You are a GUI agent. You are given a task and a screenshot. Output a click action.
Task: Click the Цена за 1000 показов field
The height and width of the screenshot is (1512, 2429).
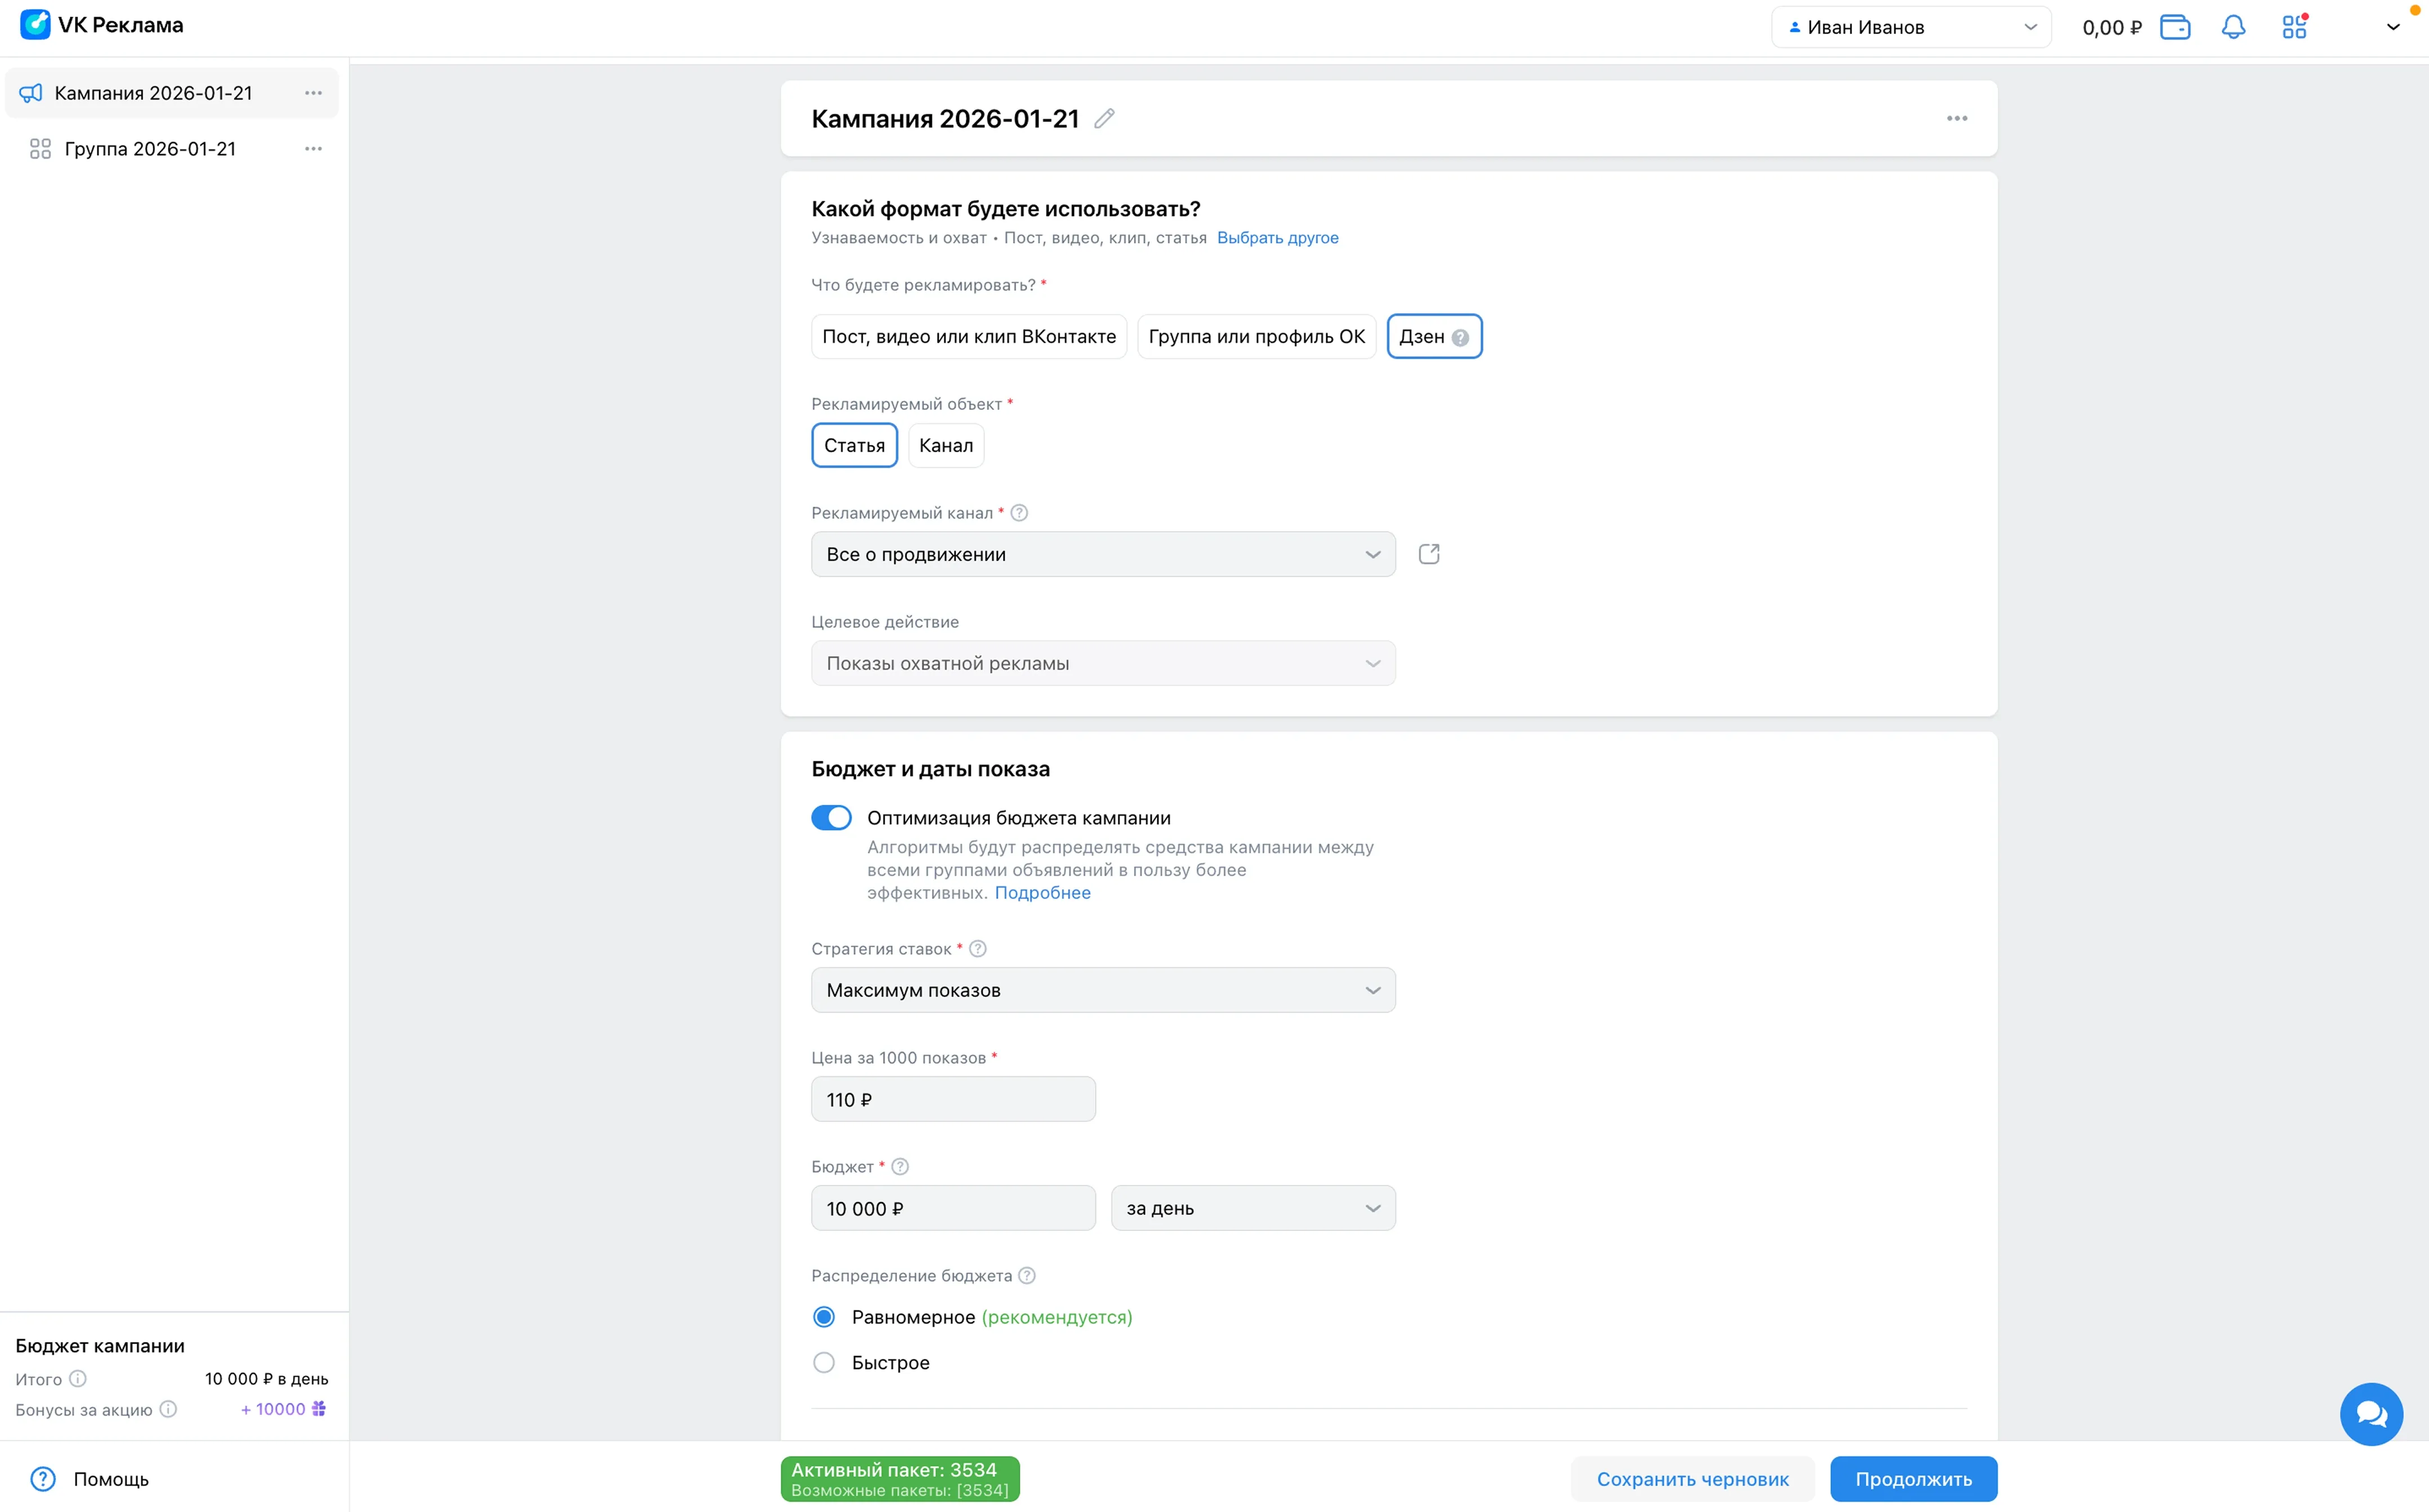(952, 1099)
